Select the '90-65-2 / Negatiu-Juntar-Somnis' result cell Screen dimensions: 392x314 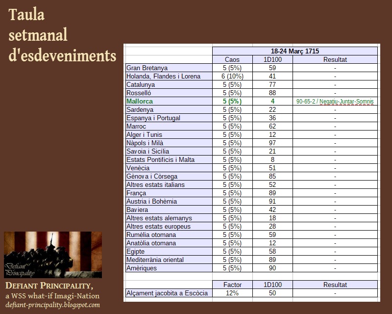click(335, 101)
